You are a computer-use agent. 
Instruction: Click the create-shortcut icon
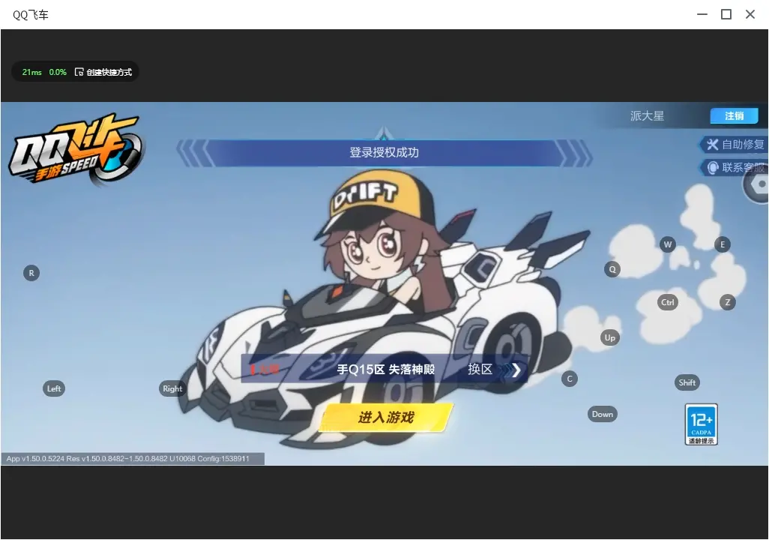pyautogui.click(x=79, y=72)
